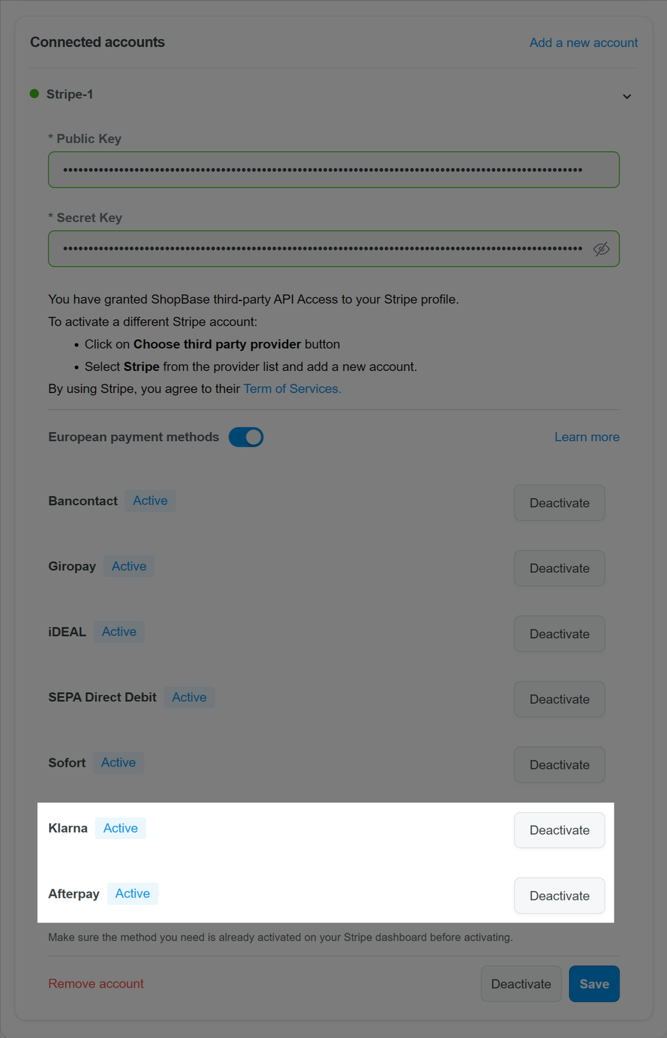Image resolution: width=667 pixels, height=1038 pixels.
Task: Deactivate the Klarna payment method
Action: 559,830
